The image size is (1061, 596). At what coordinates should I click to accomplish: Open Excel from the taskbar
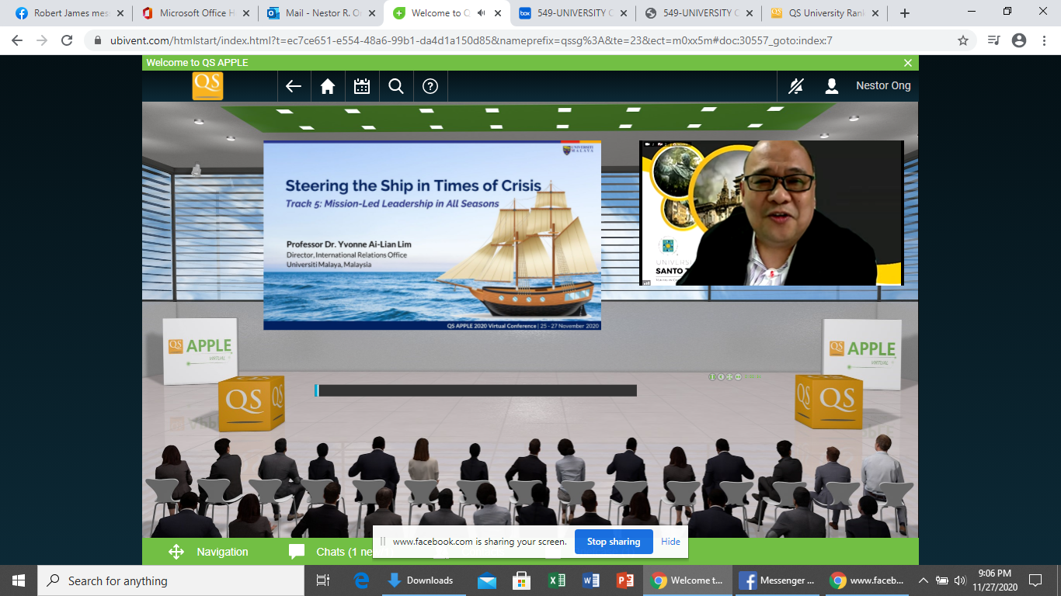click(556, 580)
